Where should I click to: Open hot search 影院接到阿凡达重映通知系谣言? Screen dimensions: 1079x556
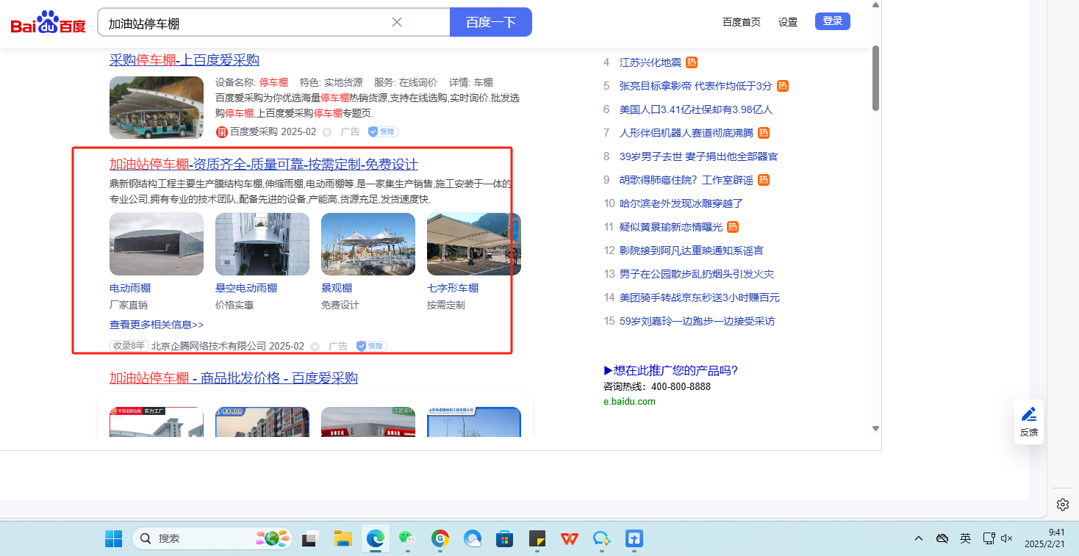[x=692, y=250]
